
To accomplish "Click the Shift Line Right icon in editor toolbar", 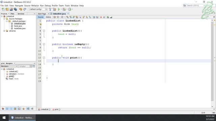I will click(x=97, y=17).
